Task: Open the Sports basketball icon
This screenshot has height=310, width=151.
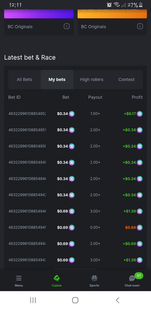Action: (94, 278)
